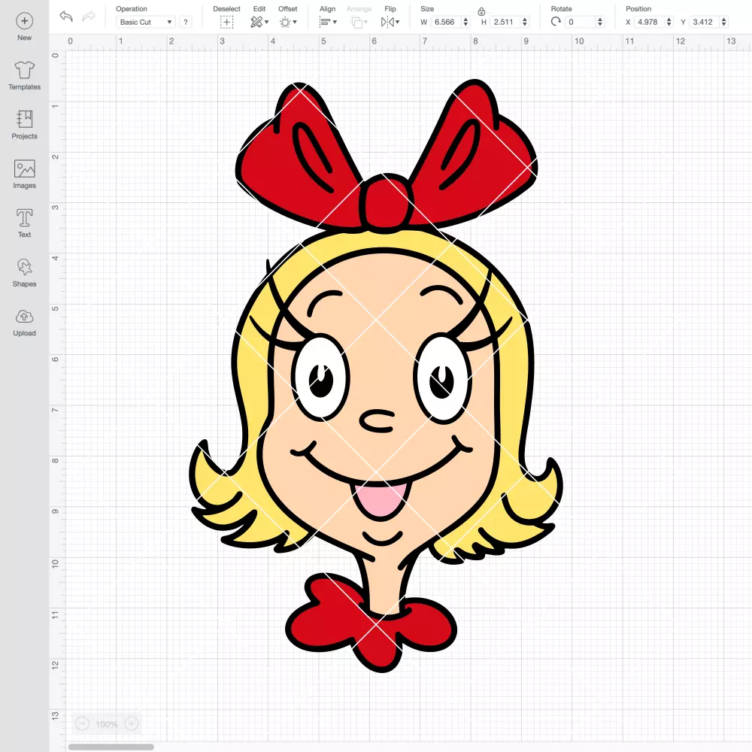
Task: Adjust width using stepper arrows
Action: (465, 22)
